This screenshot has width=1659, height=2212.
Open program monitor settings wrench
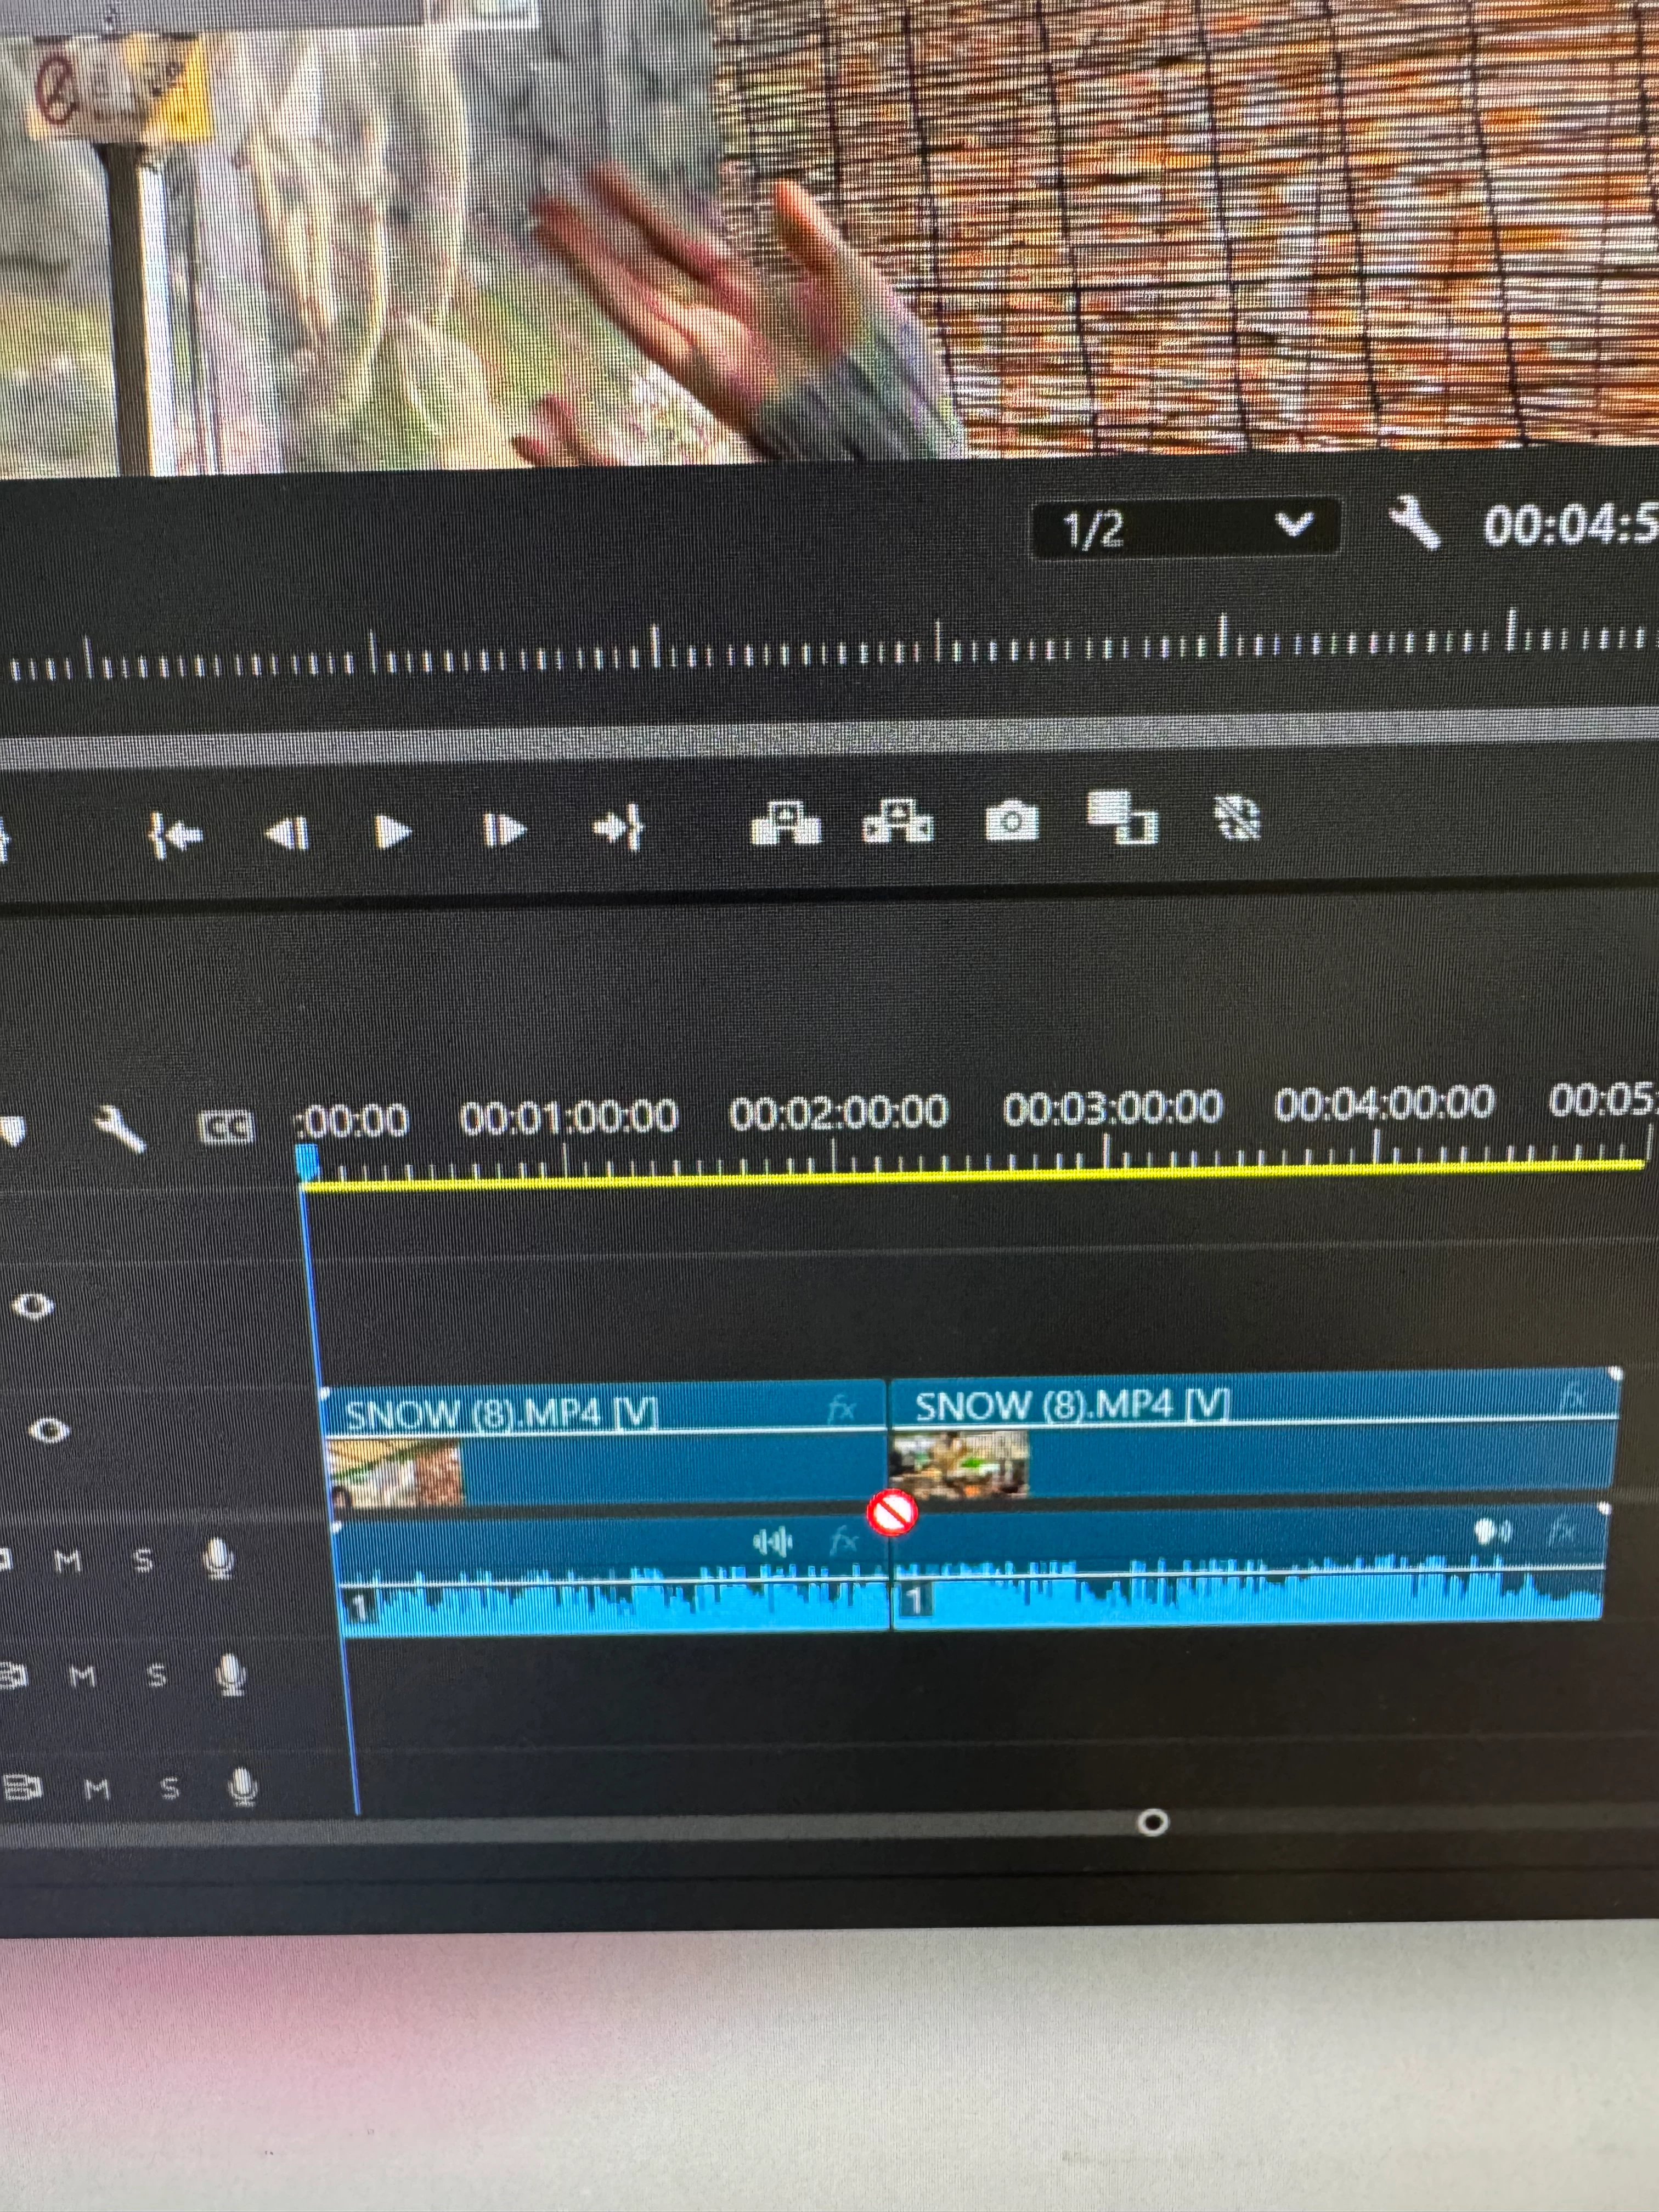pyautogui.click(x=1415, y=523)
